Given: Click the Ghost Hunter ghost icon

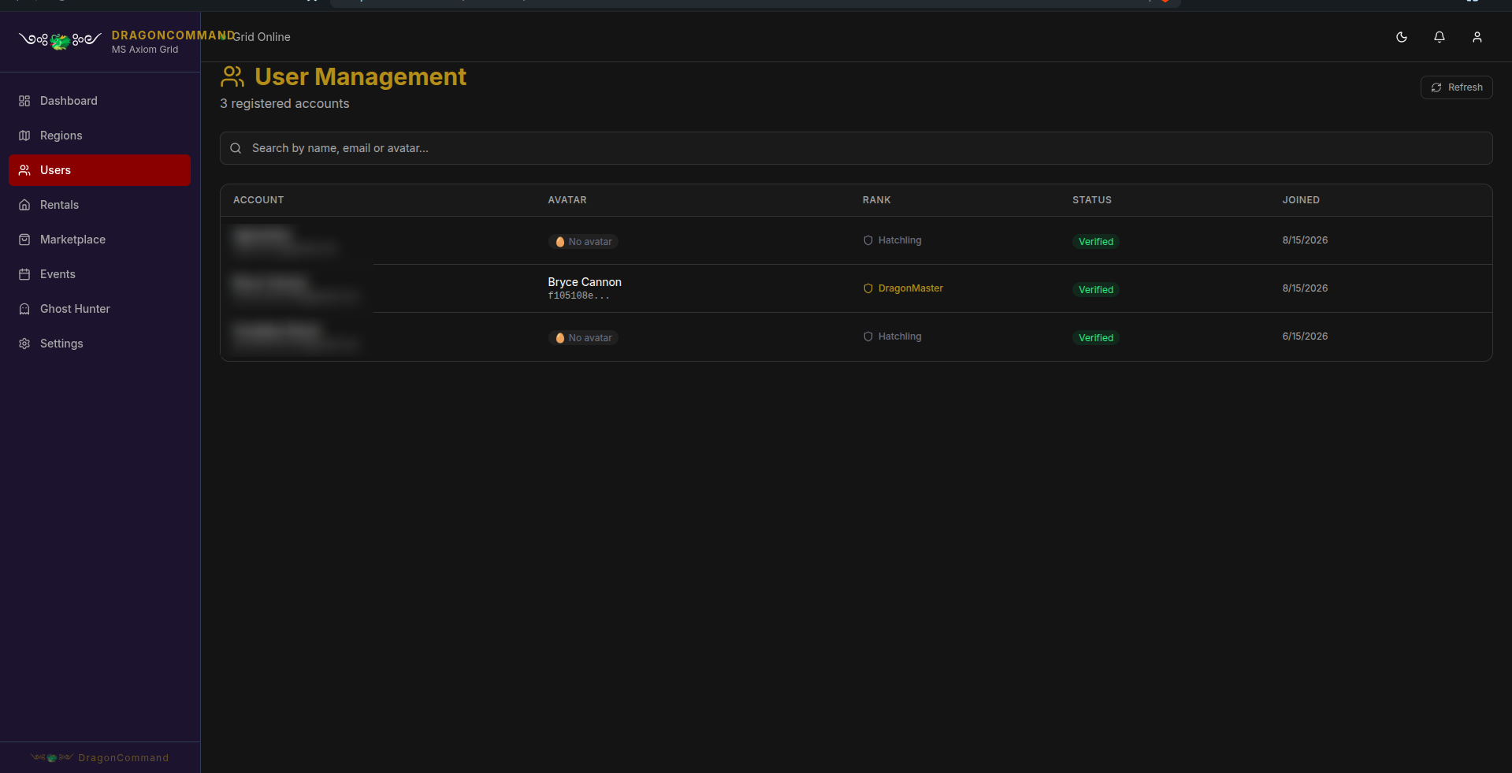Looking at the screenshot, I should click(24, 309).
